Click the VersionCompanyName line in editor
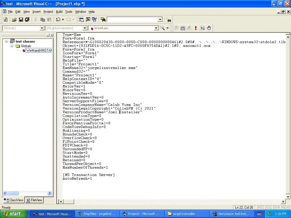291x218 pixels. point(102,105)
